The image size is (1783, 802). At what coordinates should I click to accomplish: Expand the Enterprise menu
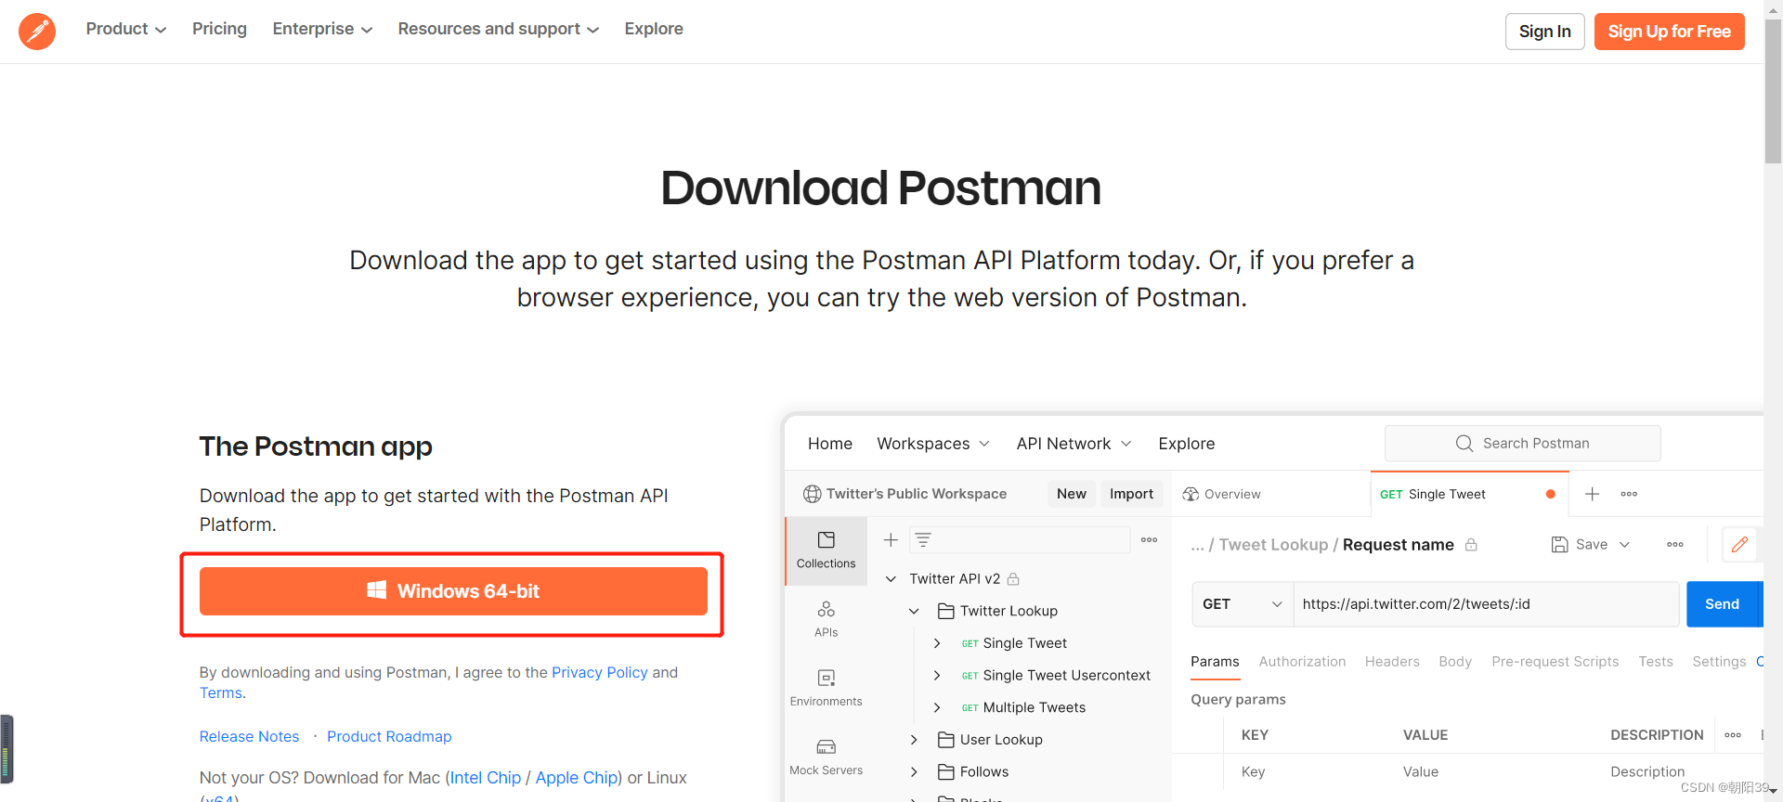pos(322,29)
